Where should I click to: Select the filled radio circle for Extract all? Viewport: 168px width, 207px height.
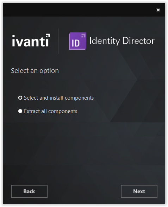tap(20, 111)
